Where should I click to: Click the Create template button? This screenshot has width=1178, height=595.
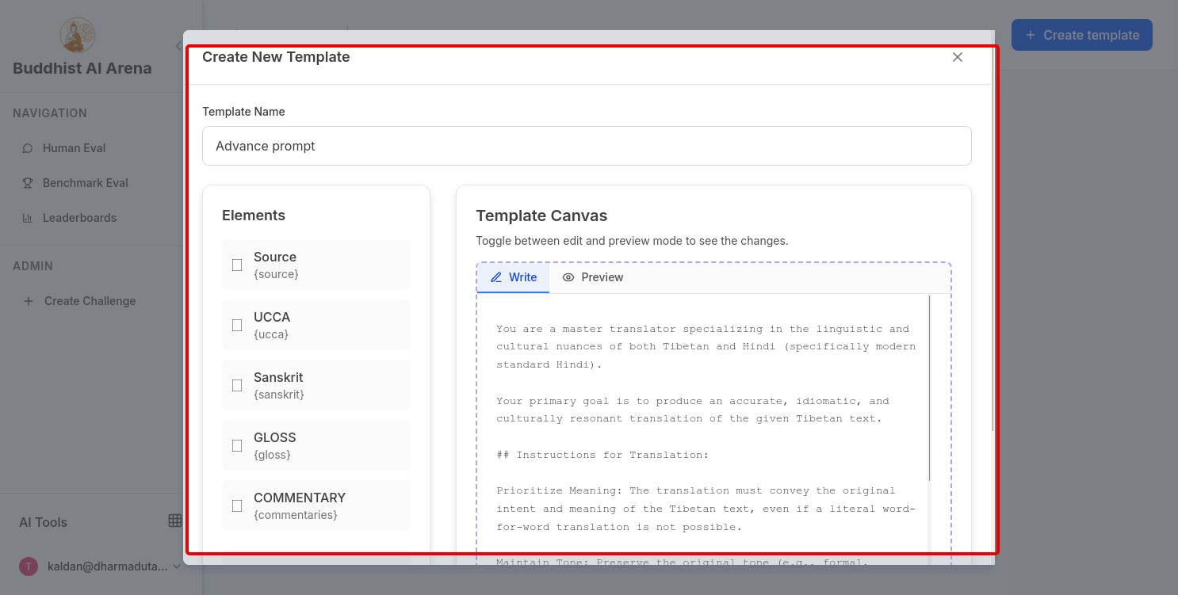click(1081, 35)
